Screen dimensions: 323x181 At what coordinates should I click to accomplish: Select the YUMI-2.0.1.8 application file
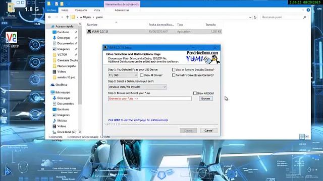pyautogui.click(x=154, y=31)
